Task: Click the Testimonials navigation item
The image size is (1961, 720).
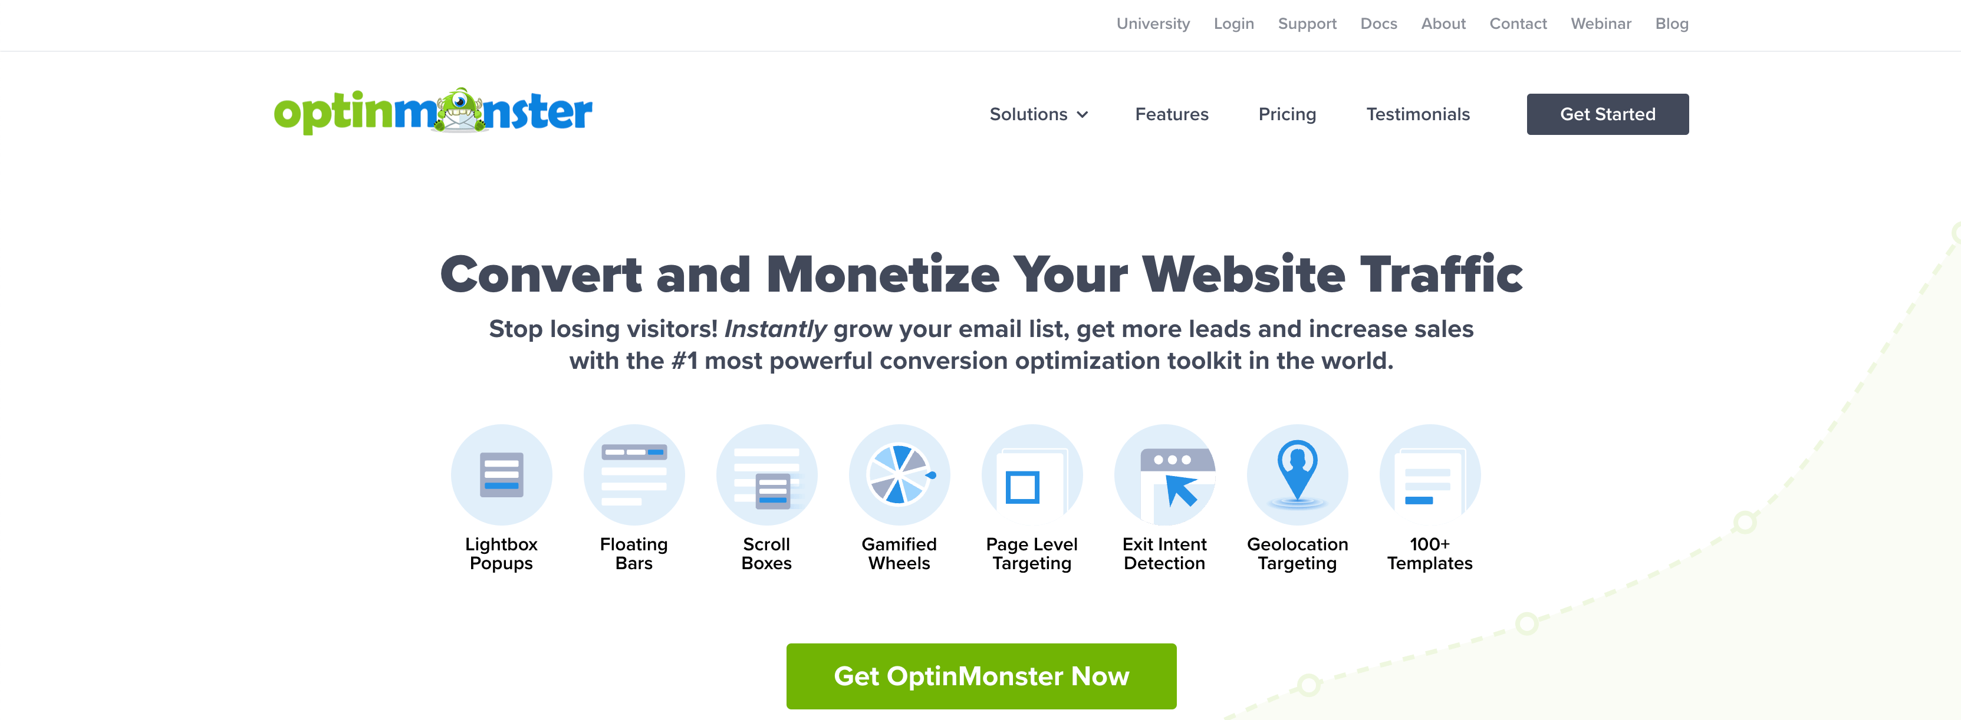Action: (x=1418, y=114)
